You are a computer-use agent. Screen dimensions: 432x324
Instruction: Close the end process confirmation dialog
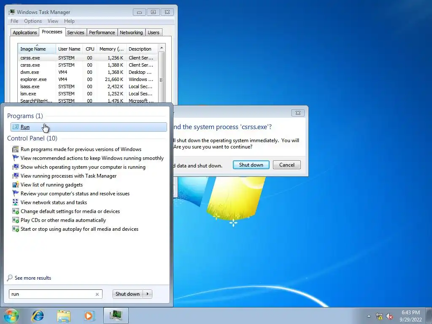tap(298, 113)
